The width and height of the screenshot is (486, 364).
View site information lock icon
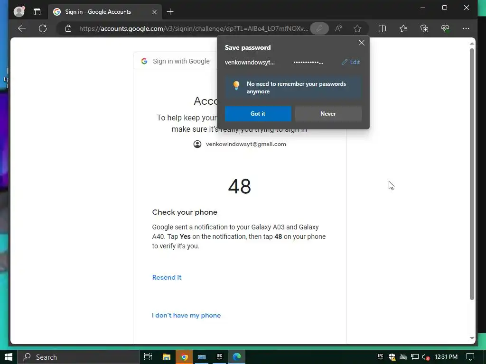click(x=68, y=28)
